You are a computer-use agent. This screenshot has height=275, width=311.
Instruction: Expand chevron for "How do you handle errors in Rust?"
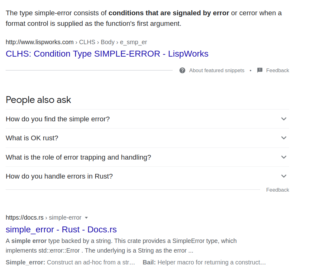[x=284, y=176]
